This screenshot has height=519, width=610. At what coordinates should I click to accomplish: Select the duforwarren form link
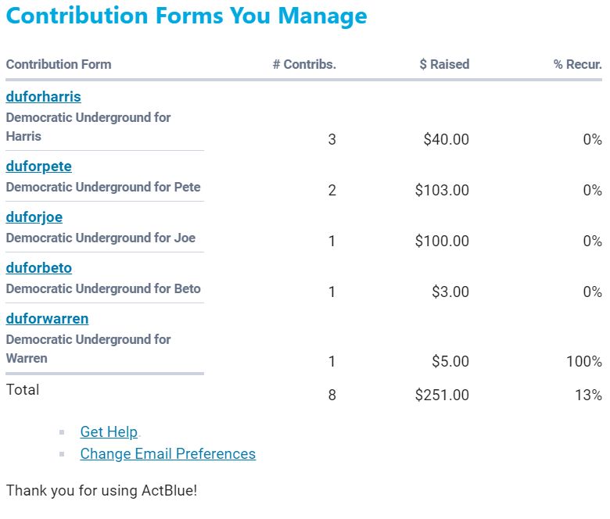[47, 319]
